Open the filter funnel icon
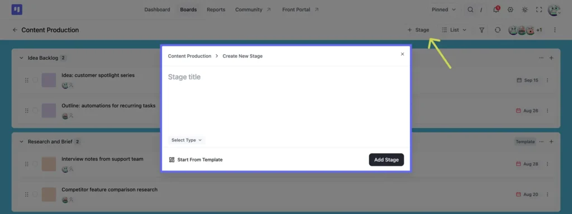The width and height of the screenshot is (572, 214). click(482, 30)
